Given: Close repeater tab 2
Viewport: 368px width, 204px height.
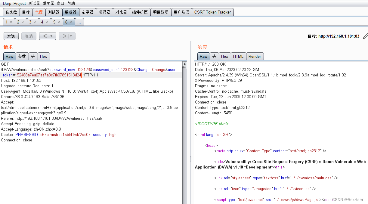Looking at the screenshot, I should pyautogui.click(x=23, y=22).
